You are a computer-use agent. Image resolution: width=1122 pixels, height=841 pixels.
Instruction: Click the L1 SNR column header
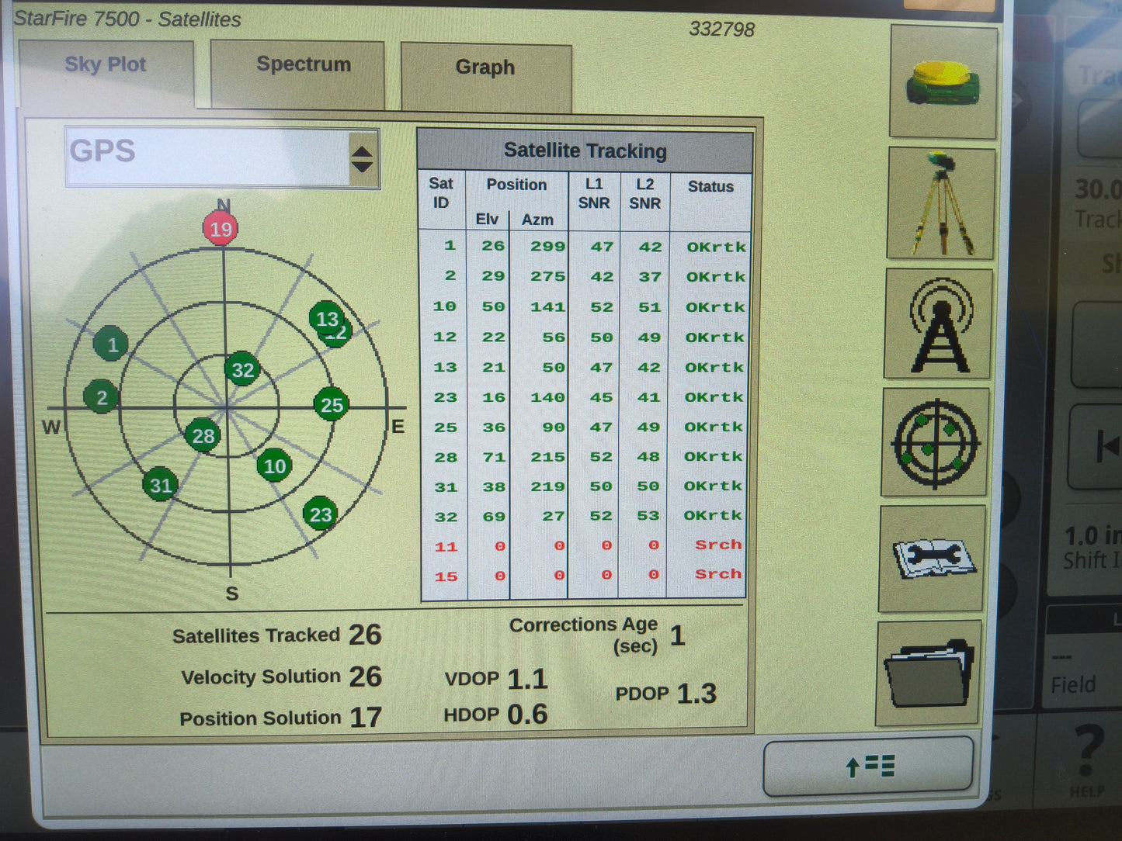point(594,193)
